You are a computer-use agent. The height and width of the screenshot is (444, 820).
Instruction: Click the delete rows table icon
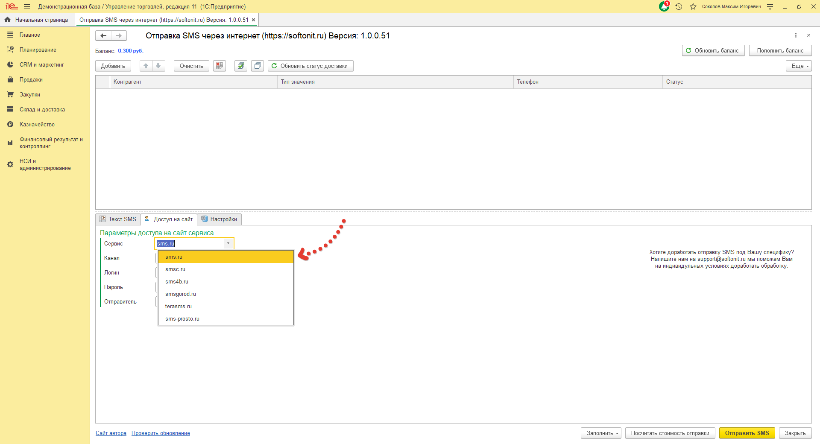click(x=220, y=66)
